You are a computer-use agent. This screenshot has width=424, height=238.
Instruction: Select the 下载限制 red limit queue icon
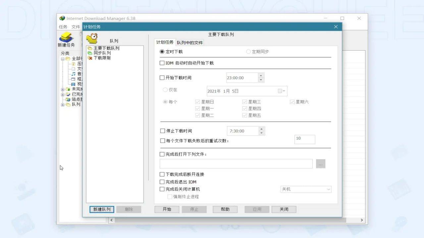click(x=89, y=57)
